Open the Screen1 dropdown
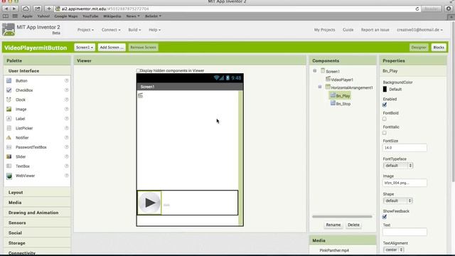 click(85, 48)
